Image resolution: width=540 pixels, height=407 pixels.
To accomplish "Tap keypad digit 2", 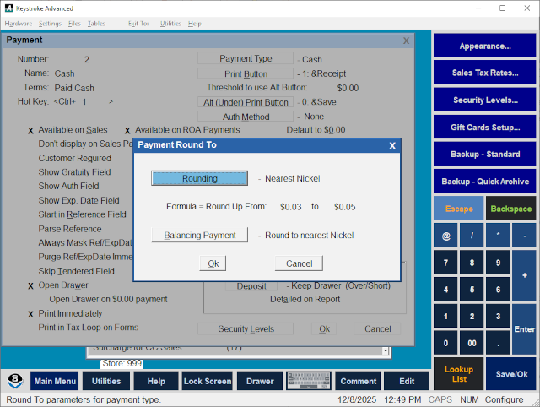I will pyautogui.click(x=472, y=316).
